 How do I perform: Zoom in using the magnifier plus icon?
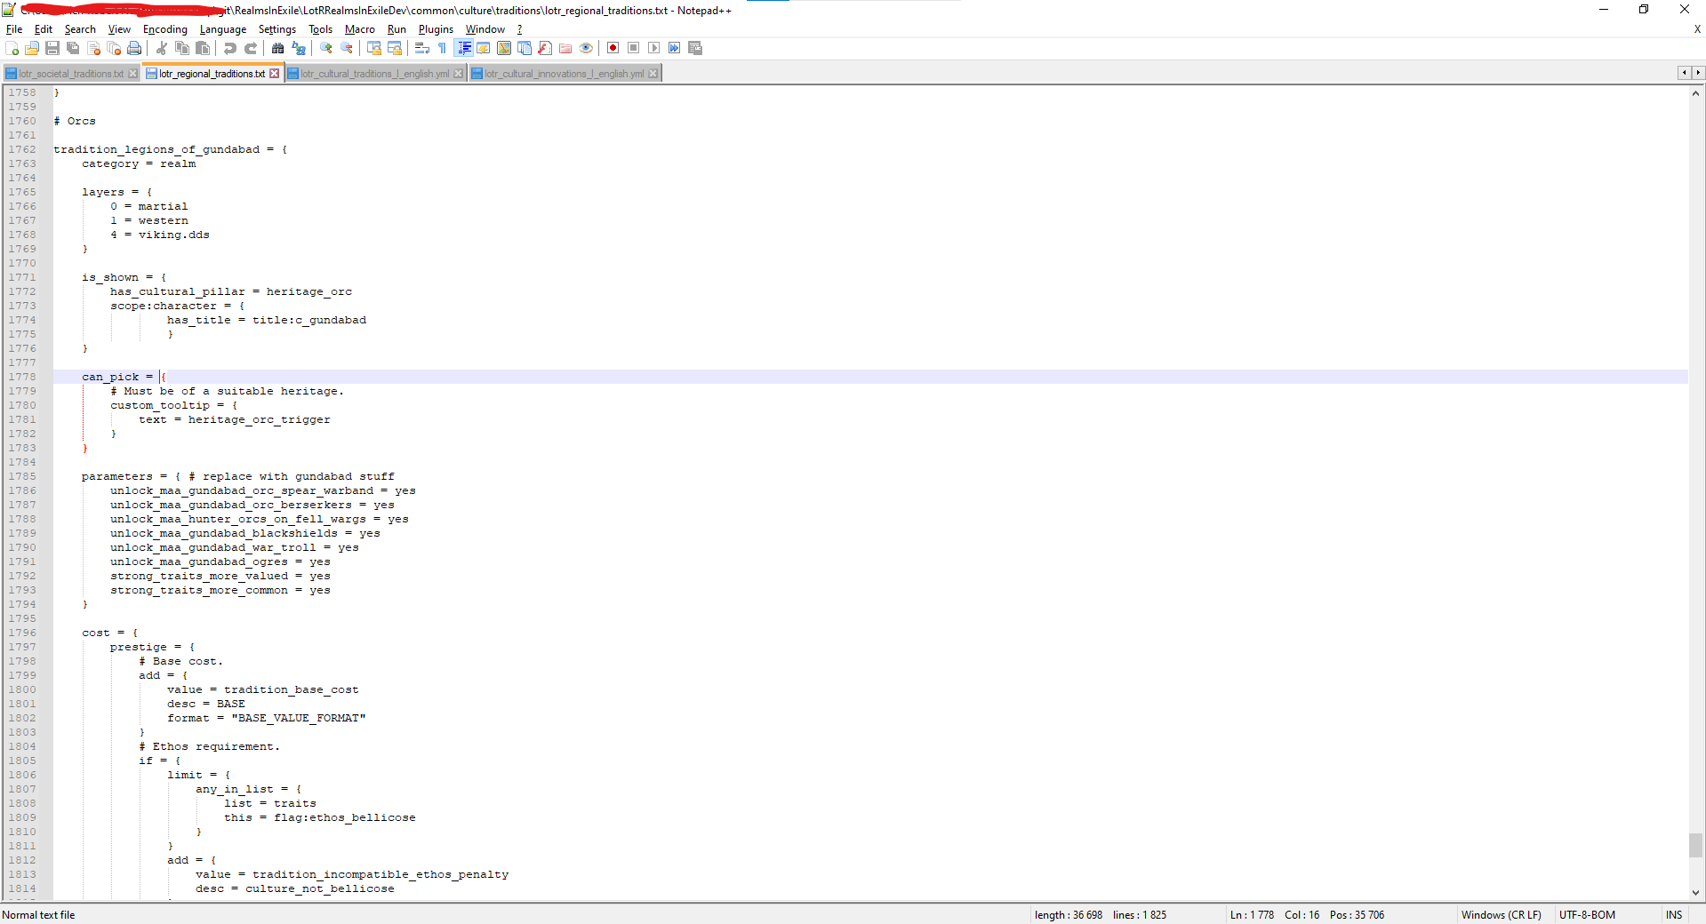pos(326,48)
